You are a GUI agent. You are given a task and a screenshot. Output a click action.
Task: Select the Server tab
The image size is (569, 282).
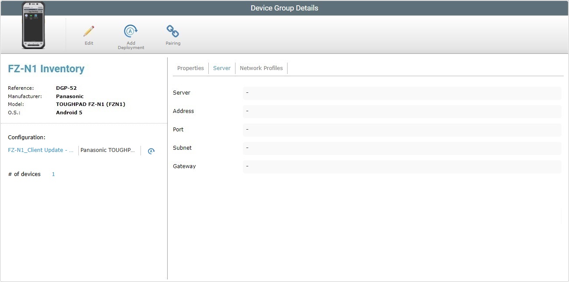(x=221, y=68)
